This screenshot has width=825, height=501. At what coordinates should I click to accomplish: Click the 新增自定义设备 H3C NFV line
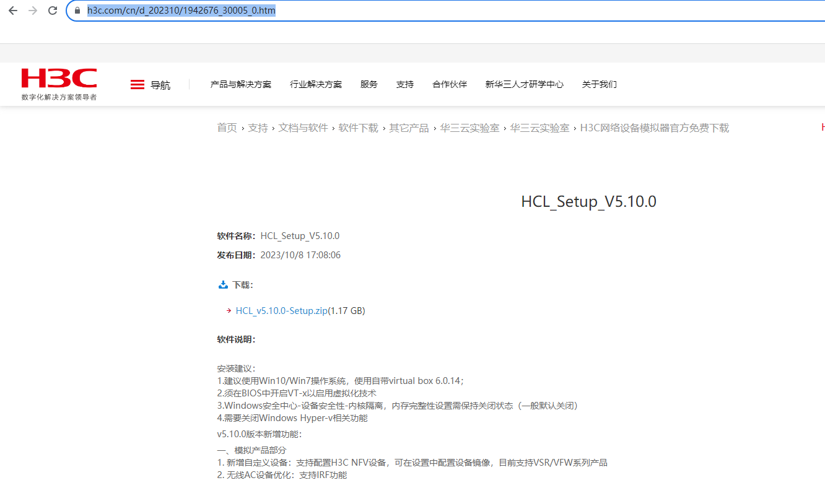click(x=412, y=463)
